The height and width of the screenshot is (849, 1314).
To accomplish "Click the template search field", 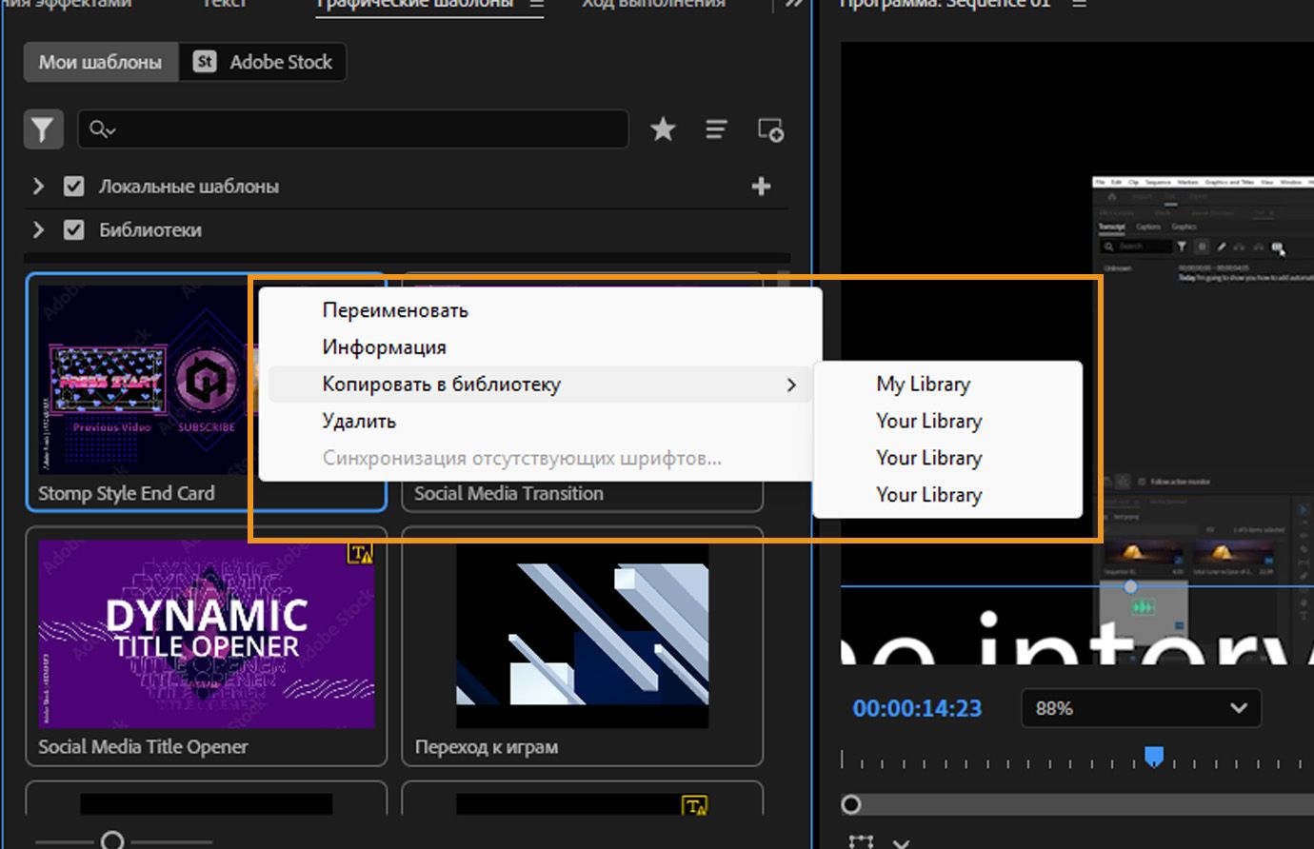I will (x=353, y=129).
